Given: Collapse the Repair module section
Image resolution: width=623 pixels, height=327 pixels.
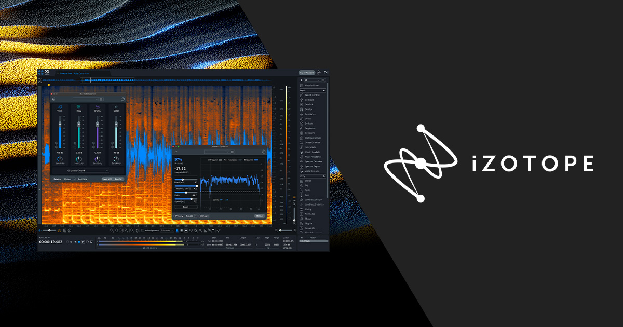Looking at the screenshot, I should pyautogui.click(x=325, y=91).
